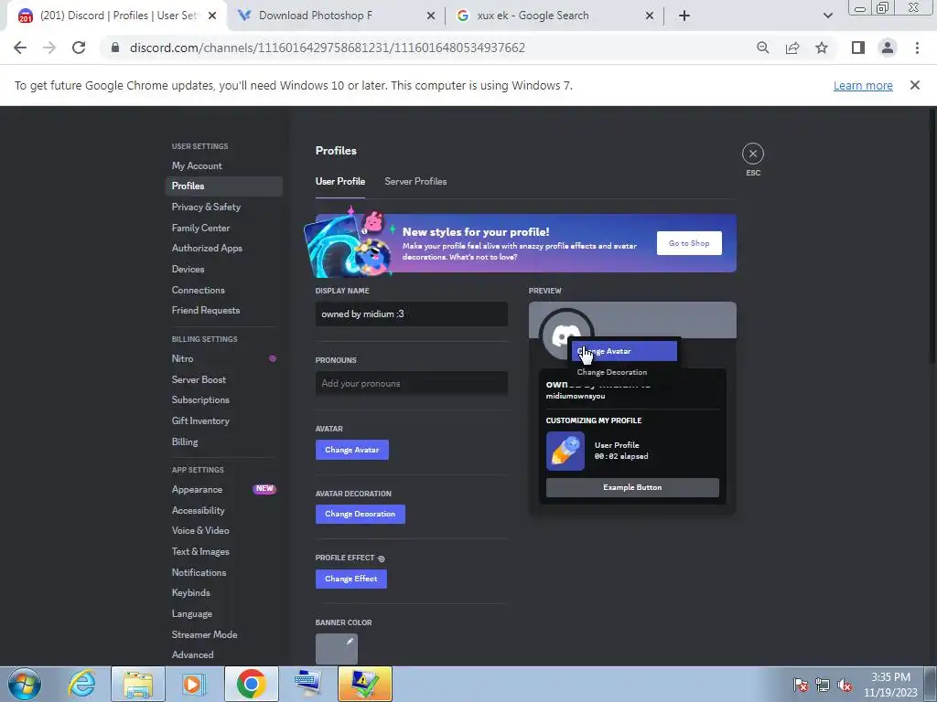Click the Display Name input field

pos(411,314)
